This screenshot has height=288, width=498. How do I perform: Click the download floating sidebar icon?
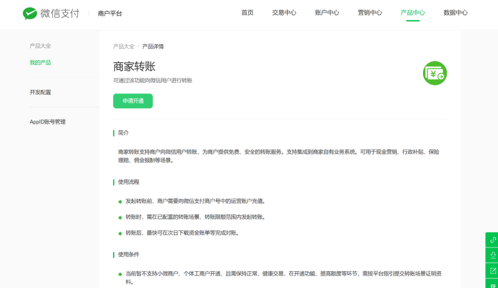click(x=493, y=255)
